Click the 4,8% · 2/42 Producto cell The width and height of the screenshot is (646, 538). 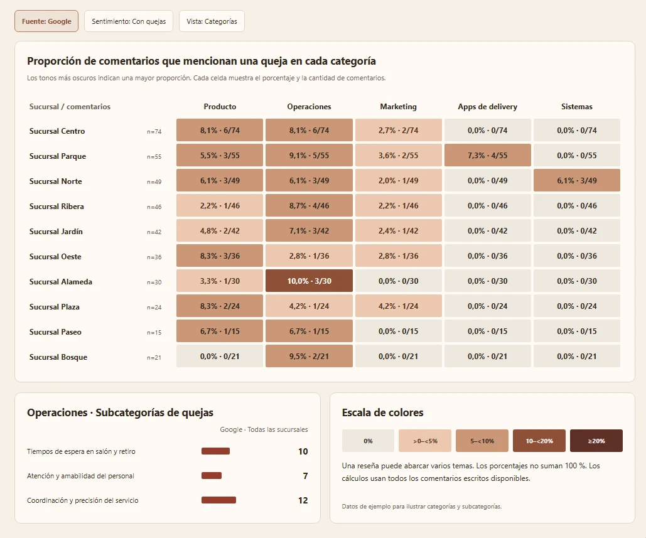tap(220, 230)
